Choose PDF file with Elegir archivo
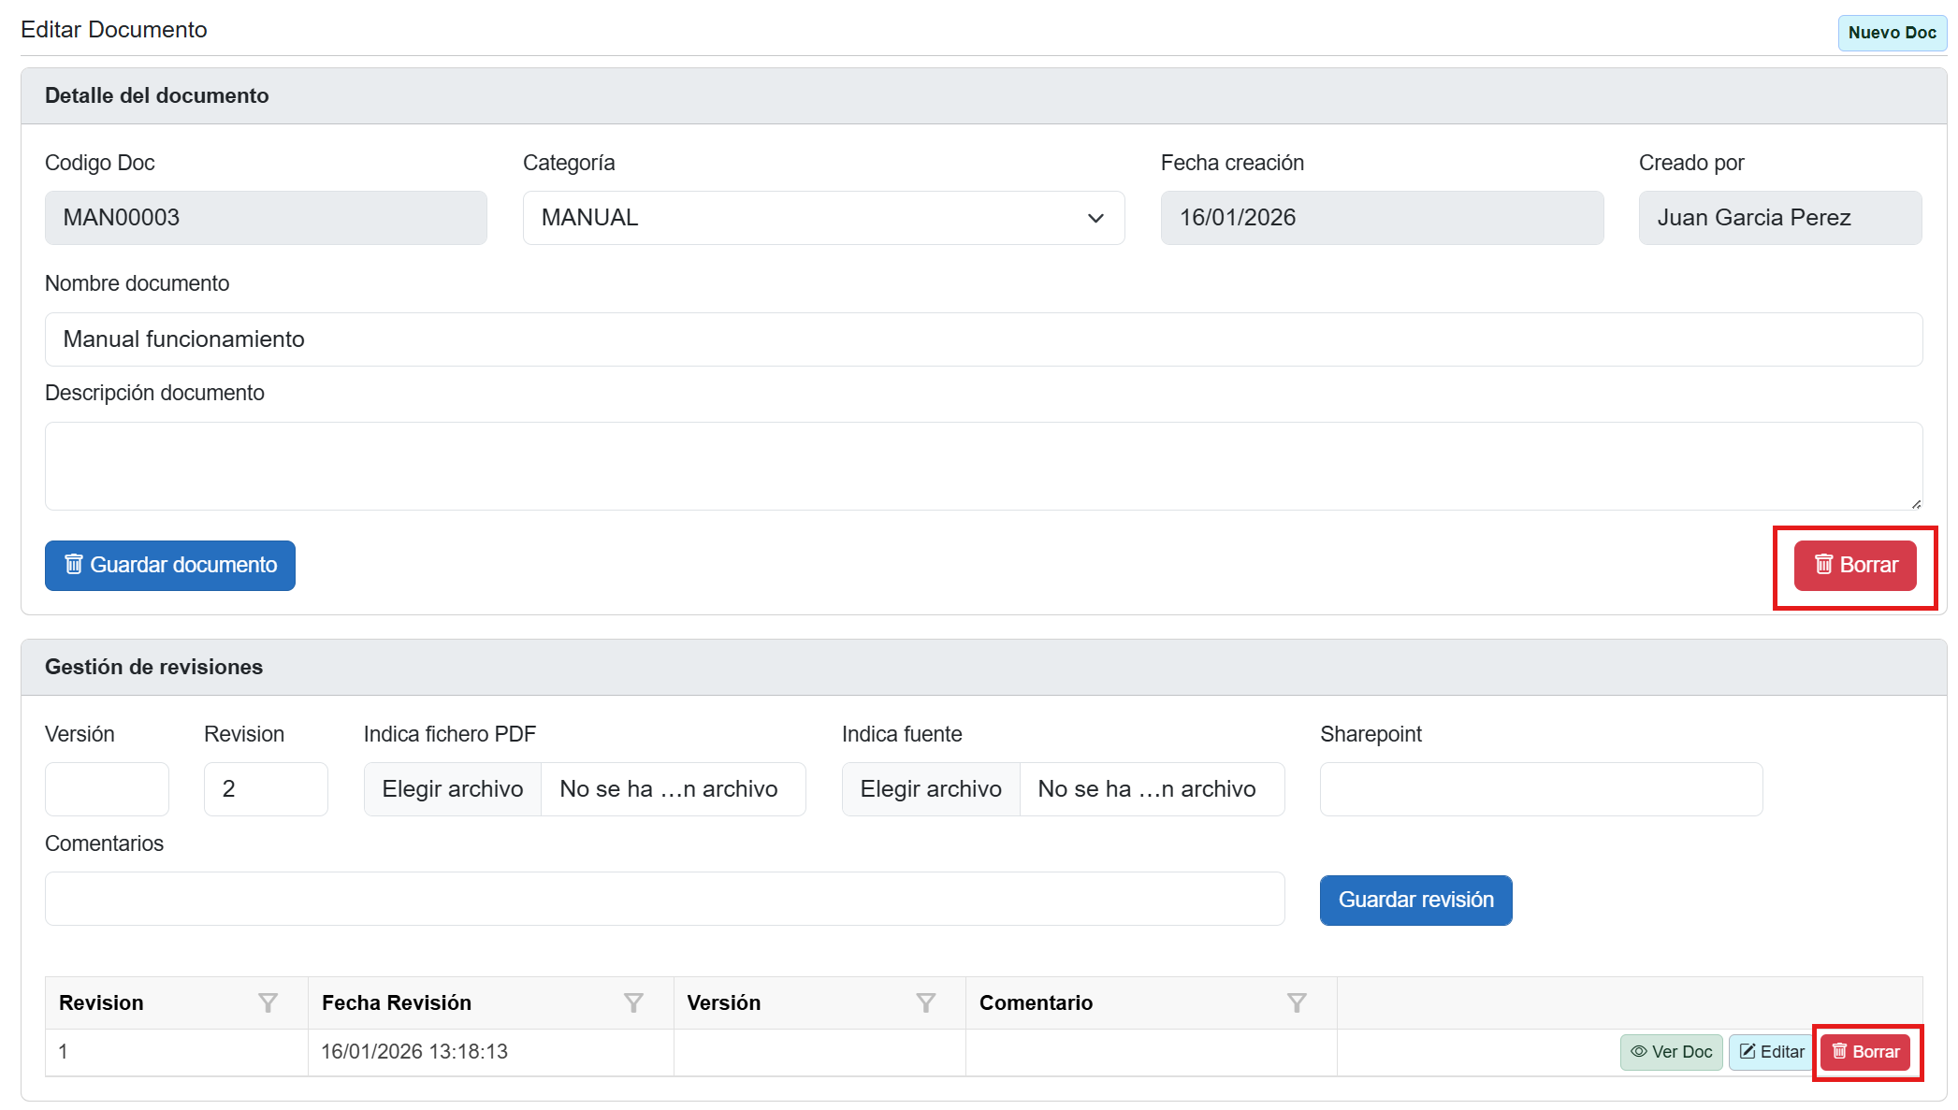Viewport: 1958px width, 1110px height. pyautogui.click(x=453, y=789)
